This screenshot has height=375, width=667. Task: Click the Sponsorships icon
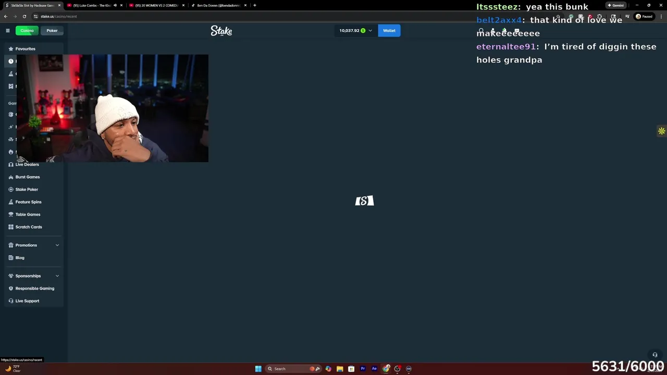(x=11, y=276)
